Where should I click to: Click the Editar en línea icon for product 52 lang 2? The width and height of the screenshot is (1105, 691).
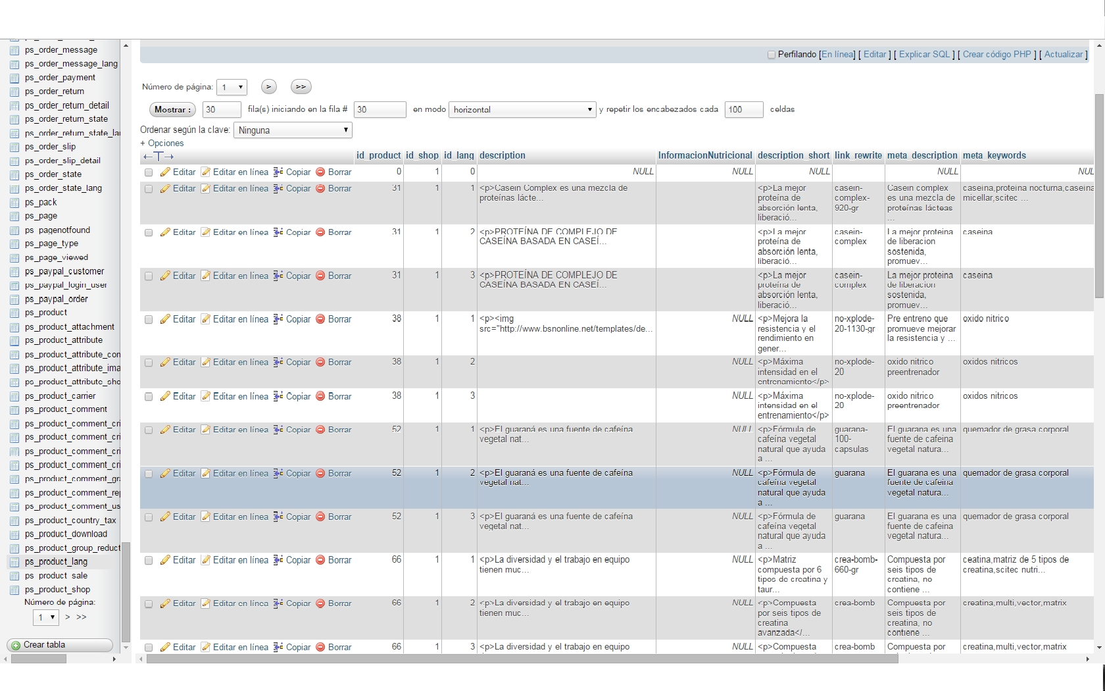tap(205, 474)
